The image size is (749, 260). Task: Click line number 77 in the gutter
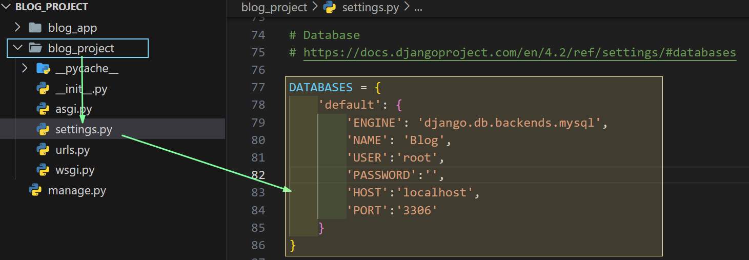pyautogui.click(x=258, y=87)
